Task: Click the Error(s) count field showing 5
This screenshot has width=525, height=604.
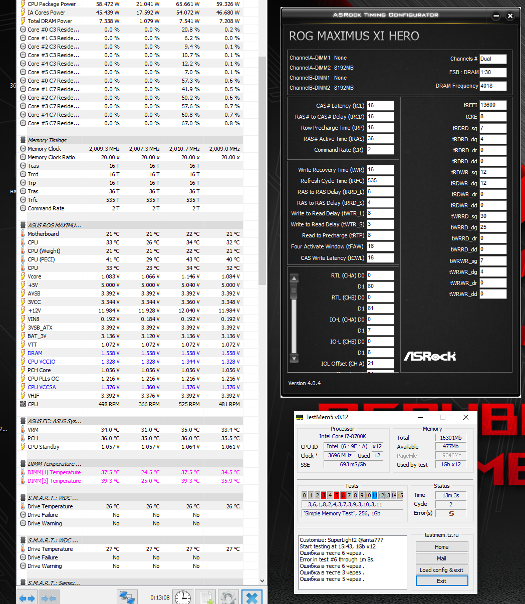Action: (x=451, y=513)
